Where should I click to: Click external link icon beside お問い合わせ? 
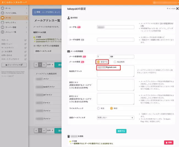25,55
